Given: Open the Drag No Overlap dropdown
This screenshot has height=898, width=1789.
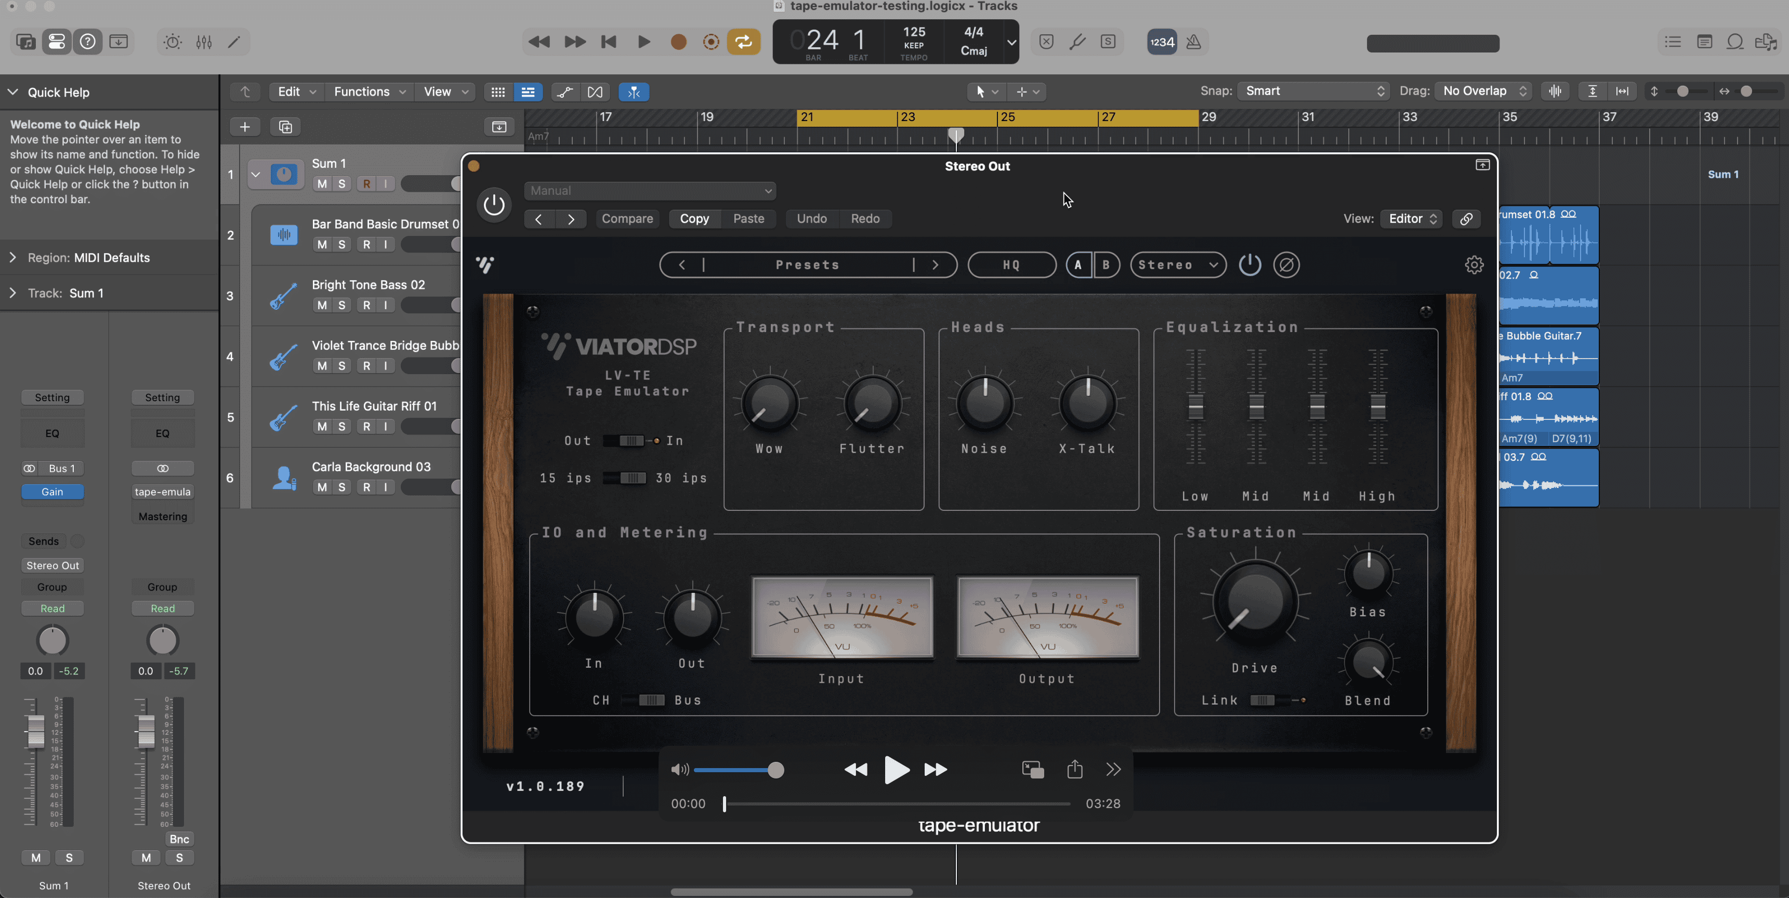Looking at the screenshot, I should tap(1483, 91).
